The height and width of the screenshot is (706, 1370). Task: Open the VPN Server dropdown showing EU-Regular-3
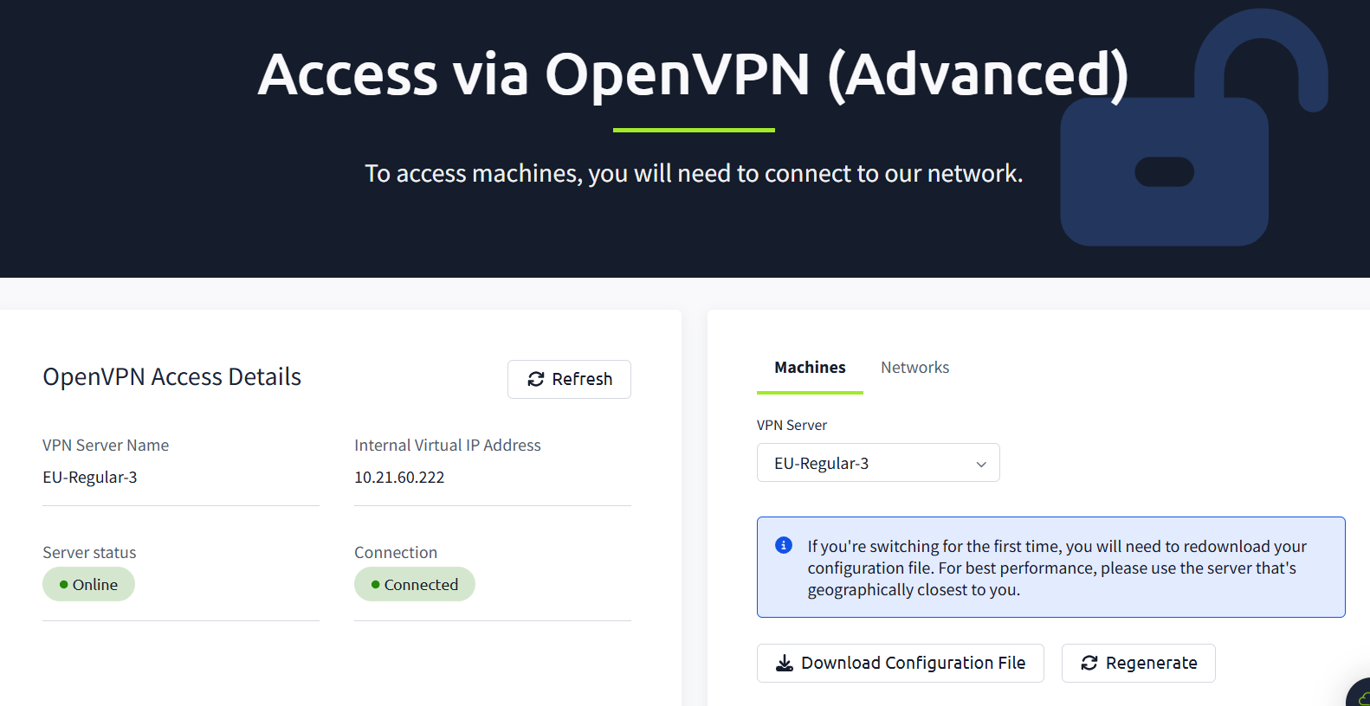click(x=866, y=463)
